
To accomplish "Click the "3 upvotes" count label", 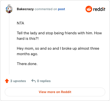I will (x=18, y=81).
